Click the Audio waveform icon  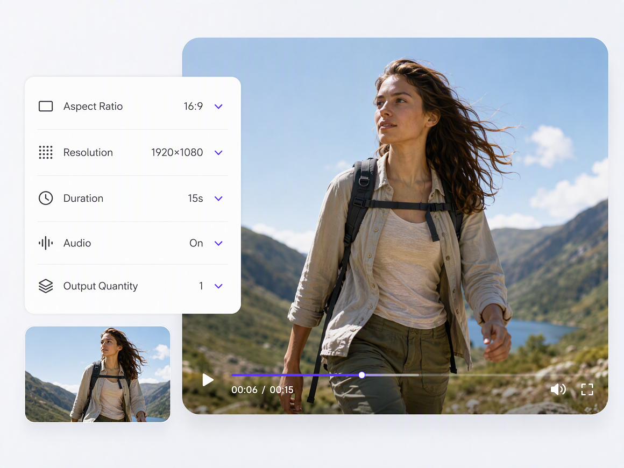click(x=46, y=243)
